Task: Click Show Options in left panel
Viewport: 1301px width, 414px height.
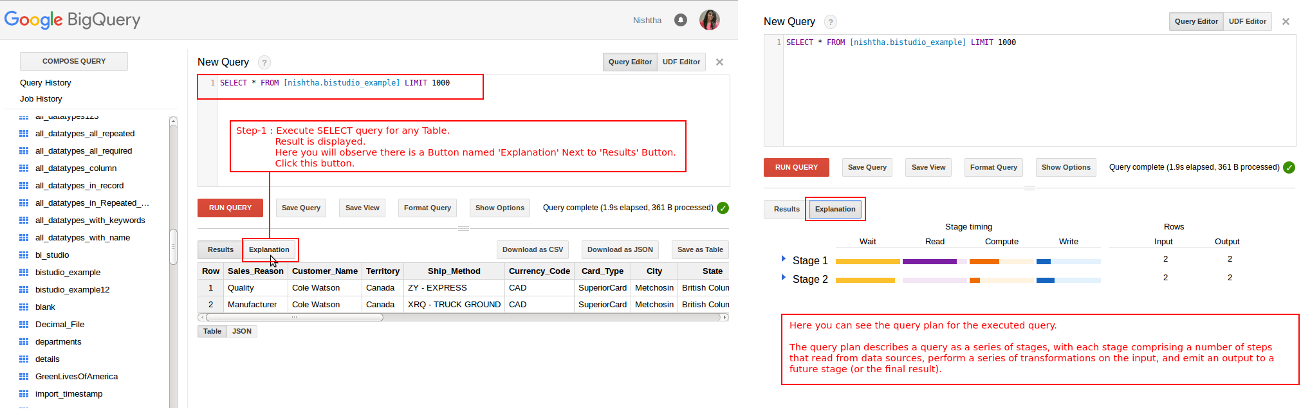Action: (x=500, y=208)
